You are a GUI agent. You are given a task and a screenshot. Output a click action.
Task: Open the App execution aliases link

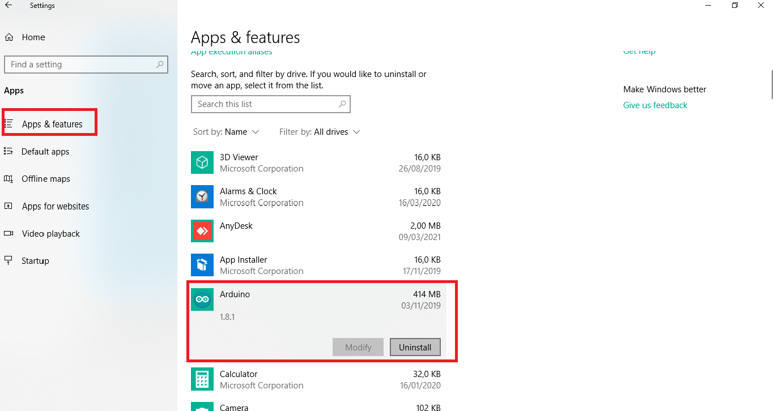[232, 52]
